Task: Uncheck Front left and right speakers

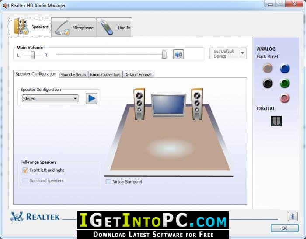Action: coord(25,170)
